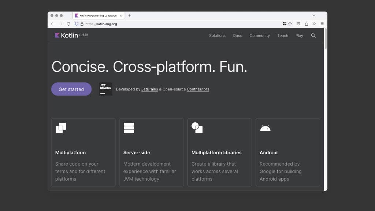Click the Android robot head icon
The image size is (375, 211).
(x=265, y=128)
